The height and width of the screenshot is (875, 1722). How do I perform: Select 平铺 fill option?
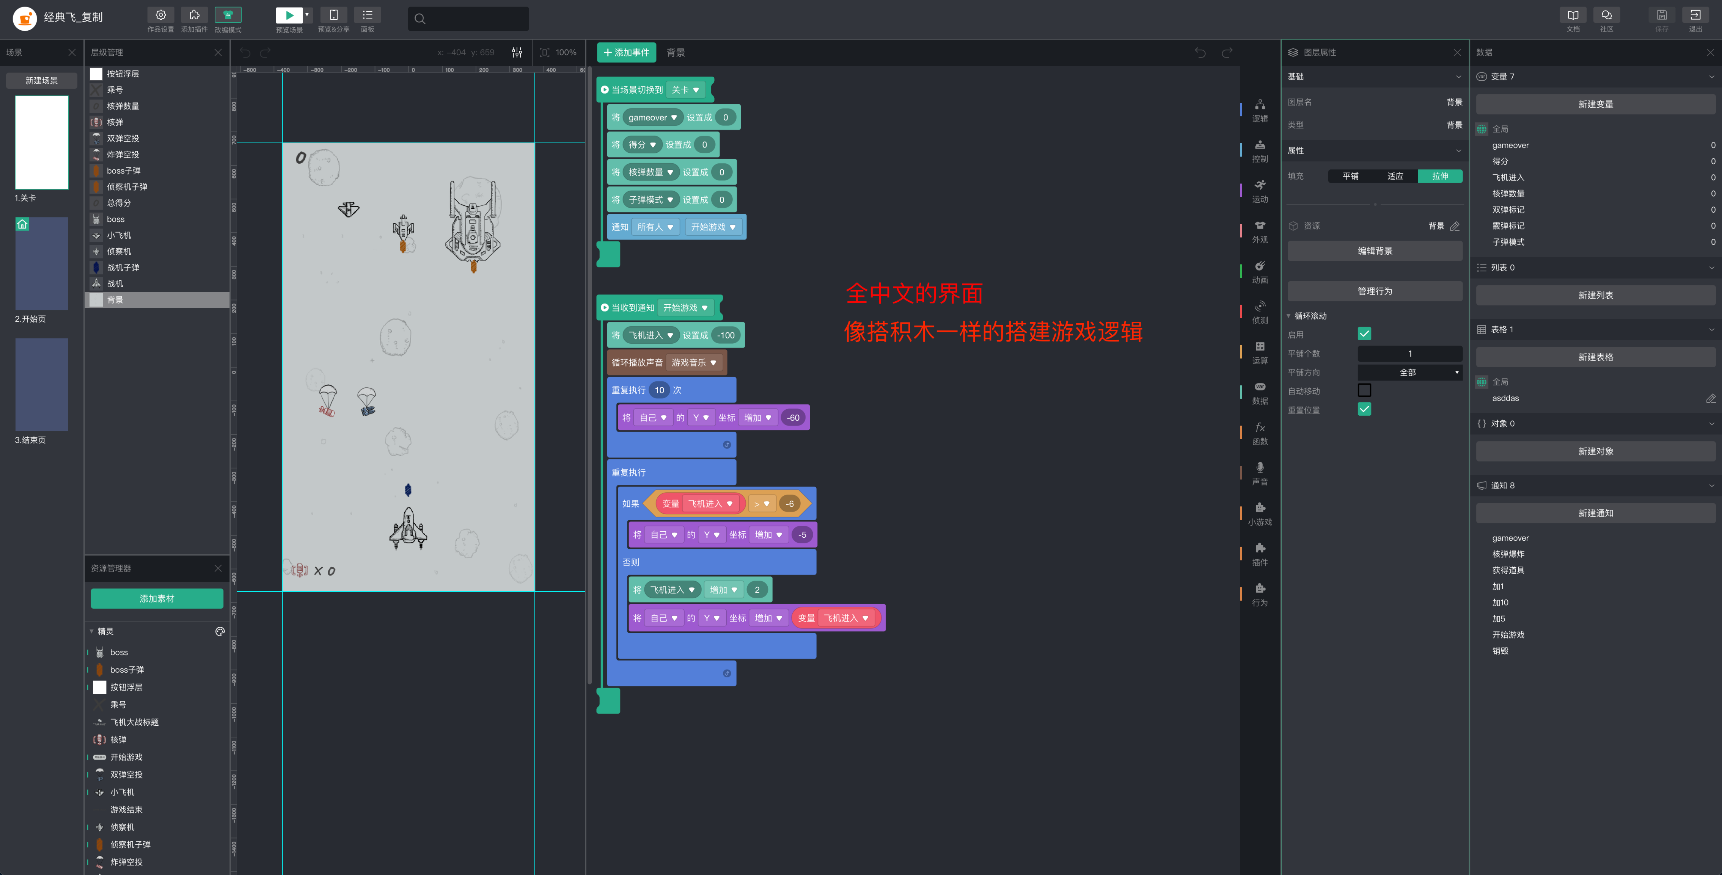[1350, 176]
